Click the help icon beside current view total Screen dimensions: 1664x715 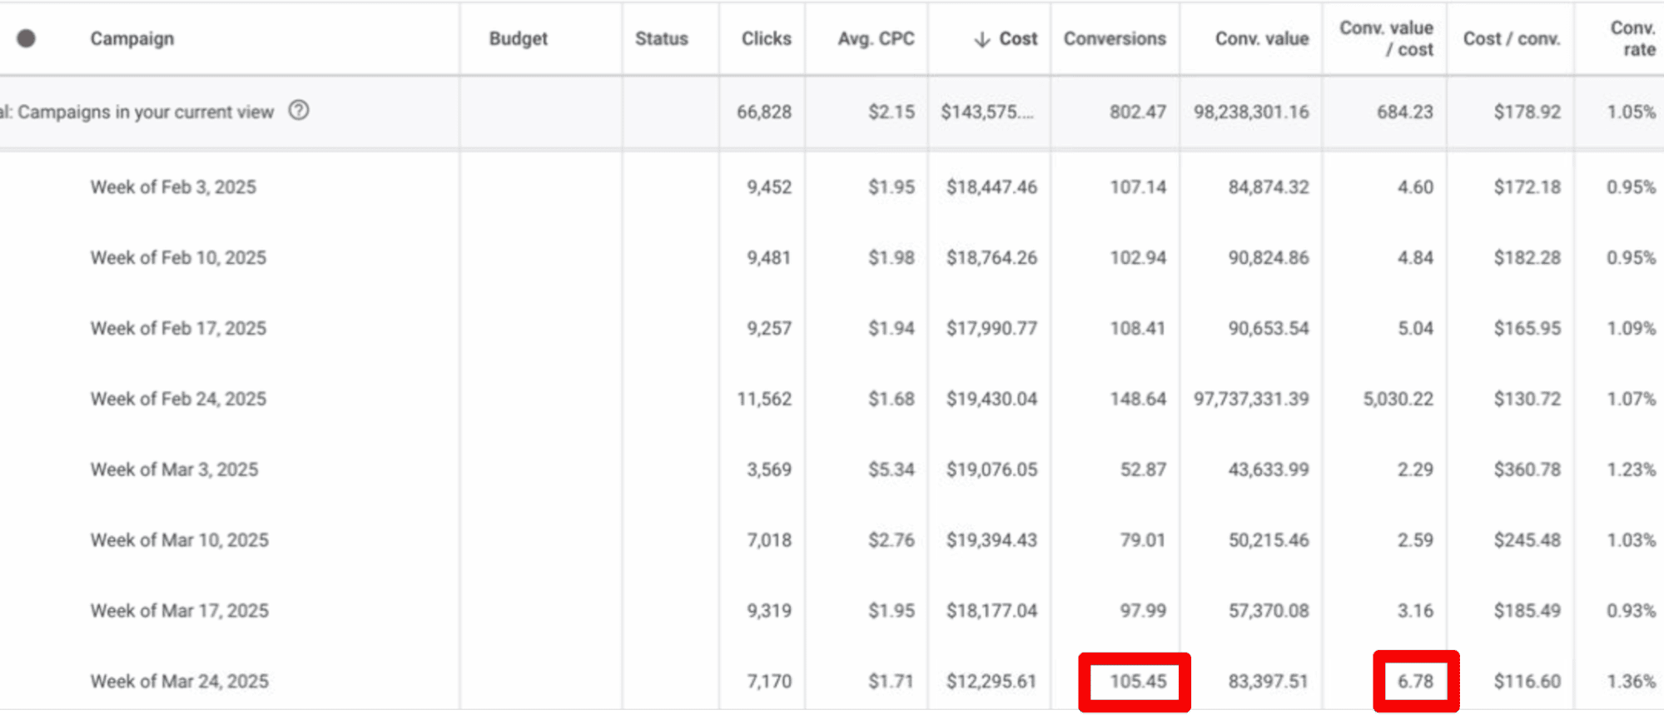coord(299,111)
